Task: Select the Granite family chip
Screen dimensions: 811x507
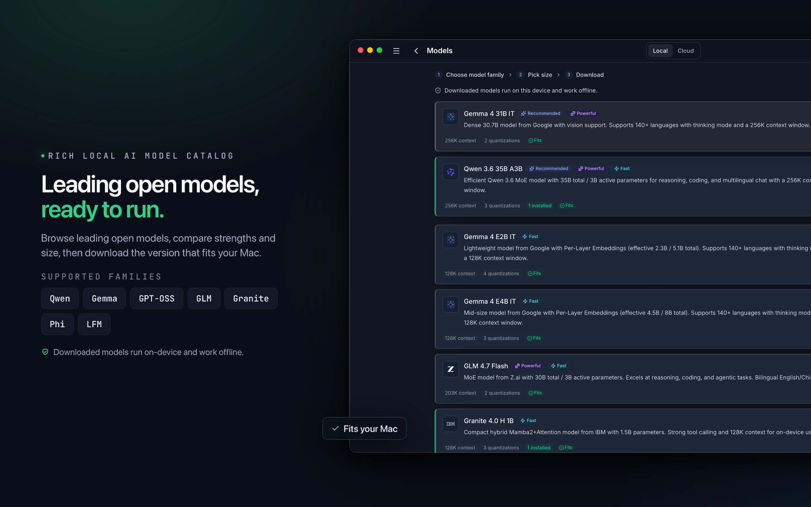Action: [x=251, y=298]
